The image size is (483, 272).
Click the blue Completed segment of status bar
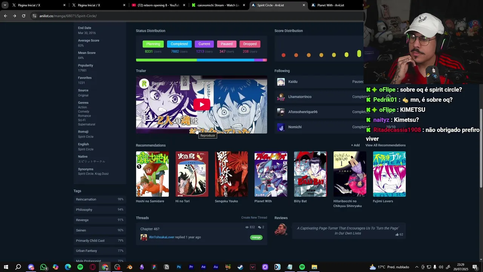pos(225,60)
